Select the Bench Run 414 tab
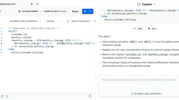Viewport: 179px width, 100px height. click(x=8, y=4)
